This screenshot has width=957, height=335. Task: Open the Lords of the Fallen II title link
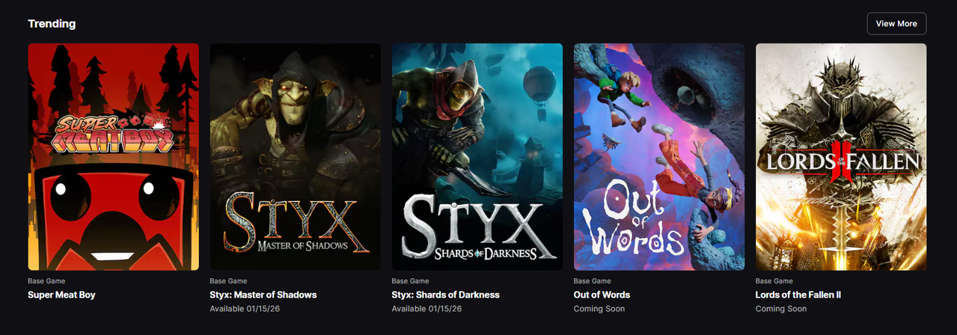[798, 295]
